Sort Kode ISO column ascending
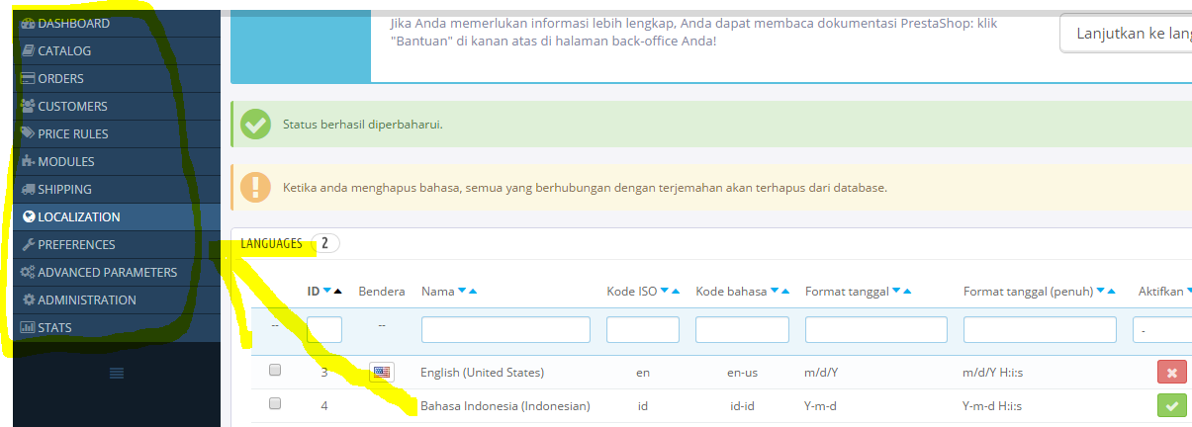Screen dimensions: 1192x427 pos(677,292)
